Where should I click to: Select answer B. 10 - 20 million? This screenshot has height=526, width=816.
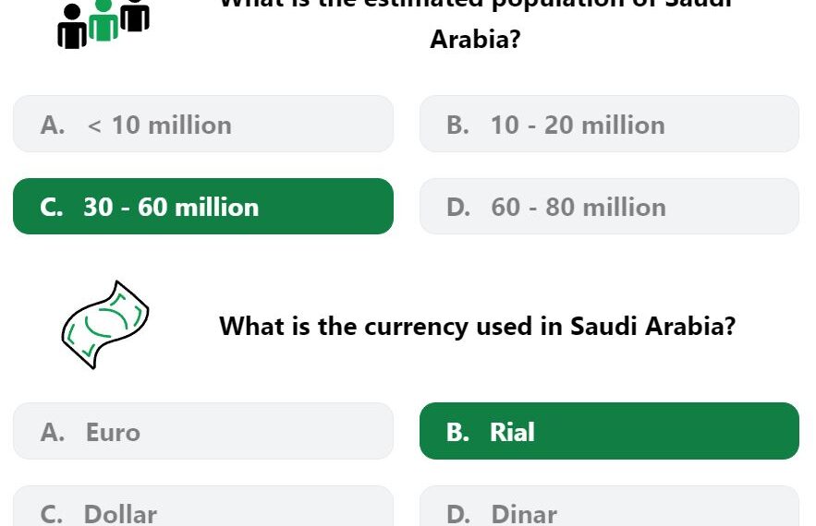pyautogui.click(x=609, y=125)
